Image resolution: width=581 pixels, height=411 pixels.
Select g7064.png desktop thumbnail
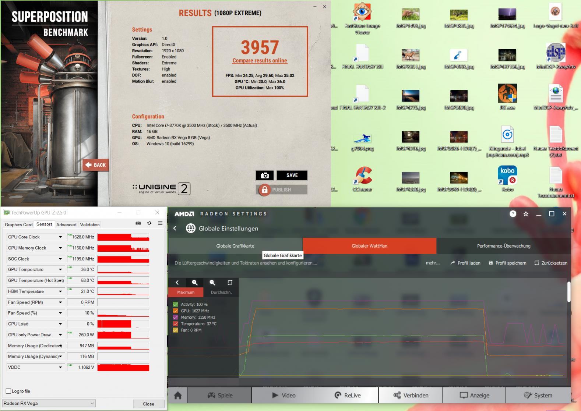coord(362,142)
